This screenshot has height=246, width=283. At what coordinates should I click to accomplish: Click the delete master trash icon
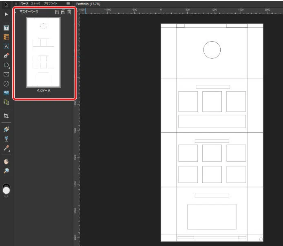(69, 12)
